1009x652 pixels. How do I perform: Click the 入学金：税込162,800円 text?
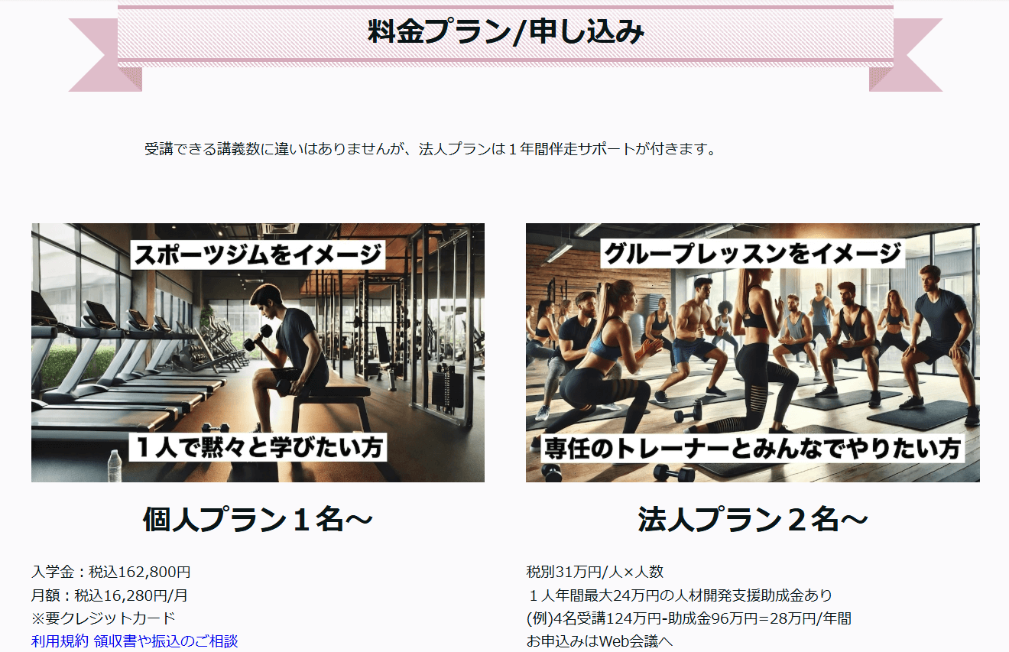pyautogui.click(x=111, y=572)
